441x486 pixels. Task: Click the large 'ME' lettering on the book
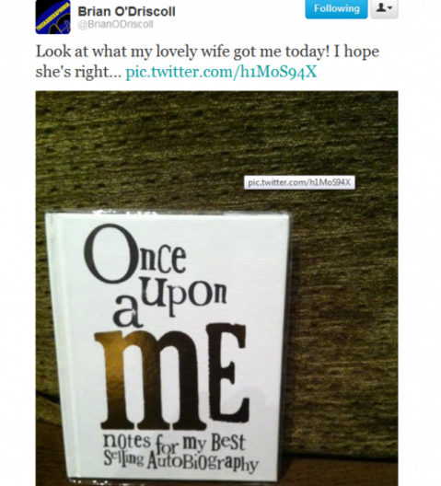(x=172, y=376)
